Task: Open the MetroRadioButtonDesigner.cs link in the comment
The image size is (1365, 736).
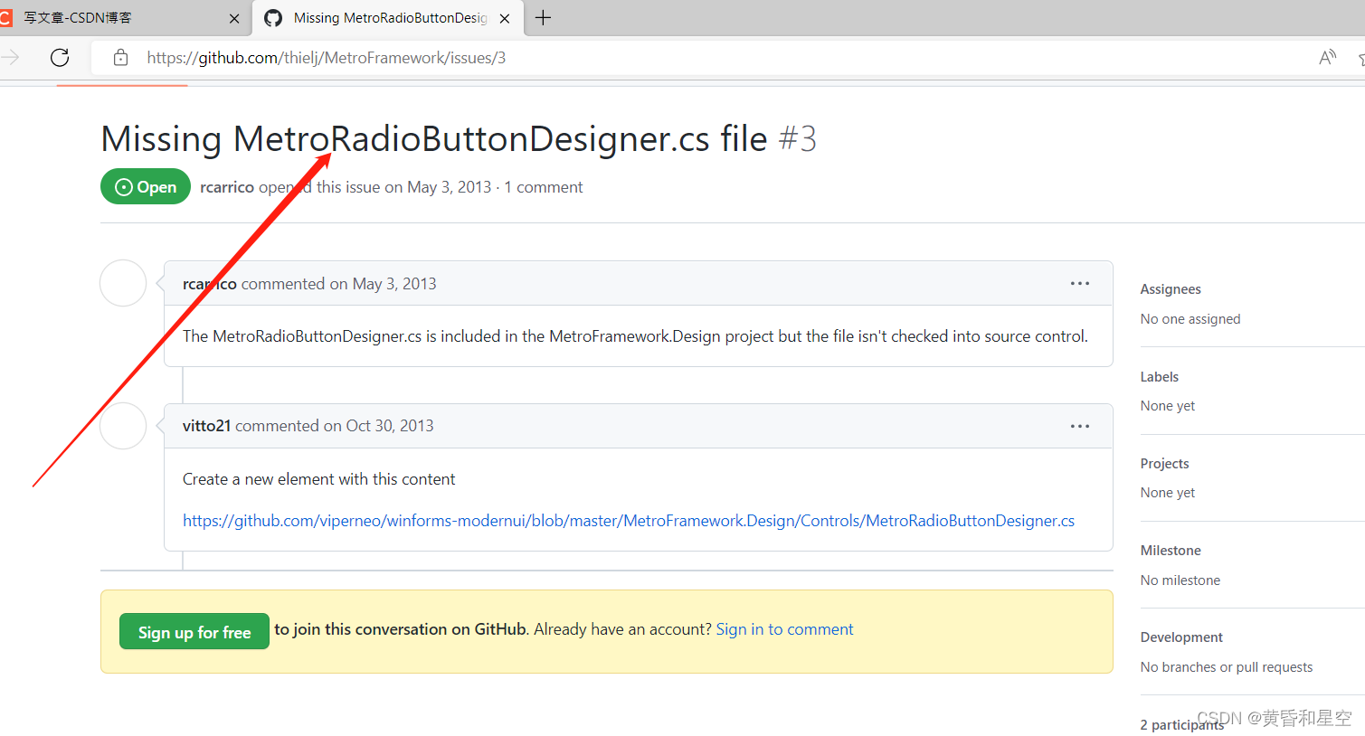Action: coord(628,520)
